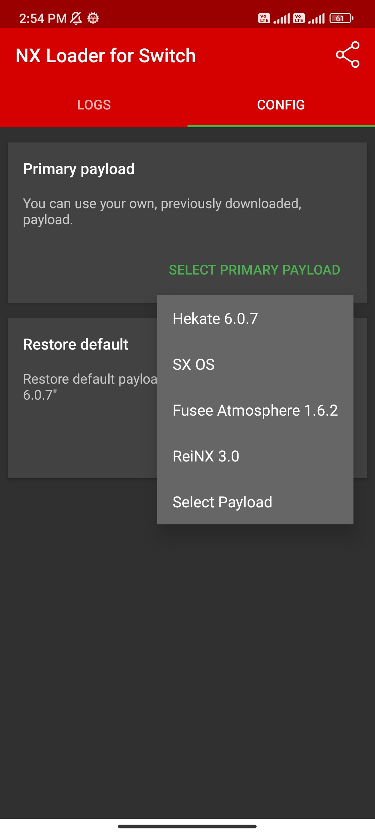
Task: Tap the status bar clock
Action: pos(43,18)
